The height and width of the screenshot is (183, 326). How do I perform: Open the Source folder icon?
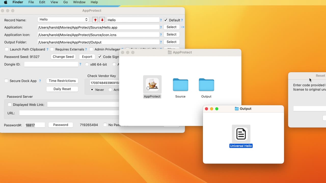tap(180, 85)
